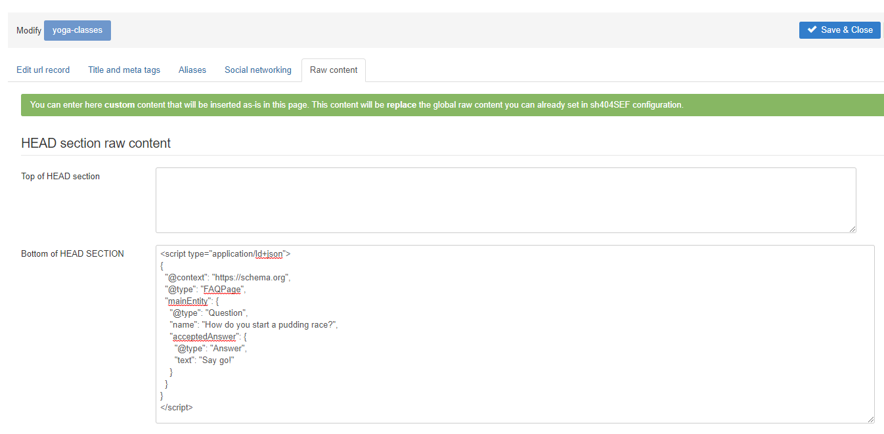The image size is (884, 434).
Task: Click the yoga-classes URL badge
Action: point(77,30)
